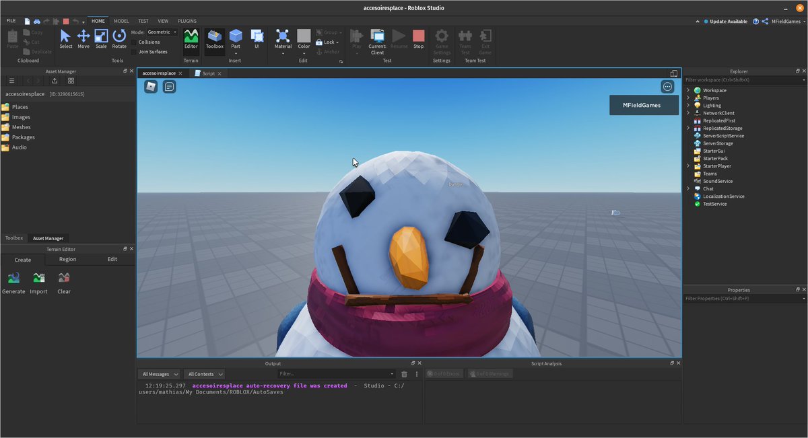Image resolution: width=808 pixels, height=438 pixels.
Task: Click the three-dots menu in the viewport
Action: (667, 86)
